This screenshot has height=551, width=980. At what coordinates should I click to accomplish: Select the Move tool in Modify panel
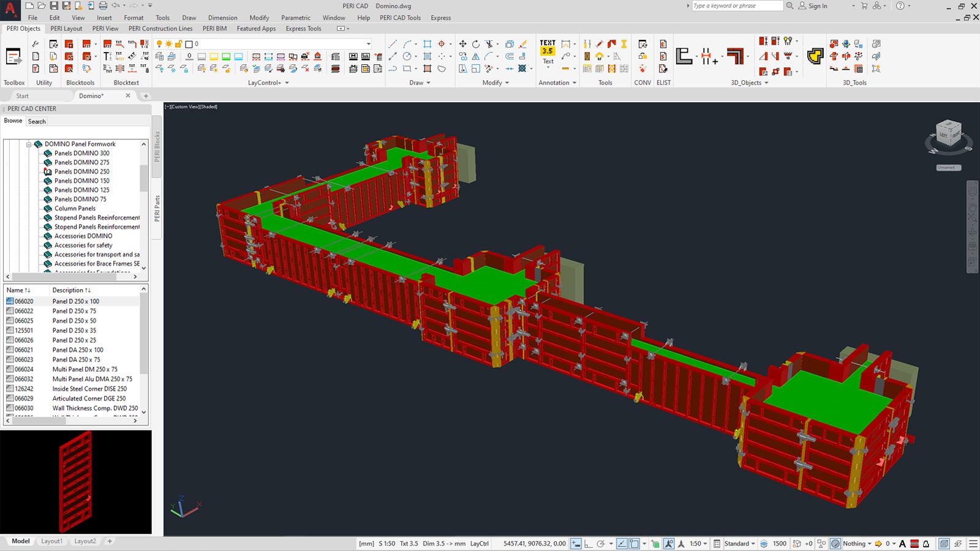462,44
